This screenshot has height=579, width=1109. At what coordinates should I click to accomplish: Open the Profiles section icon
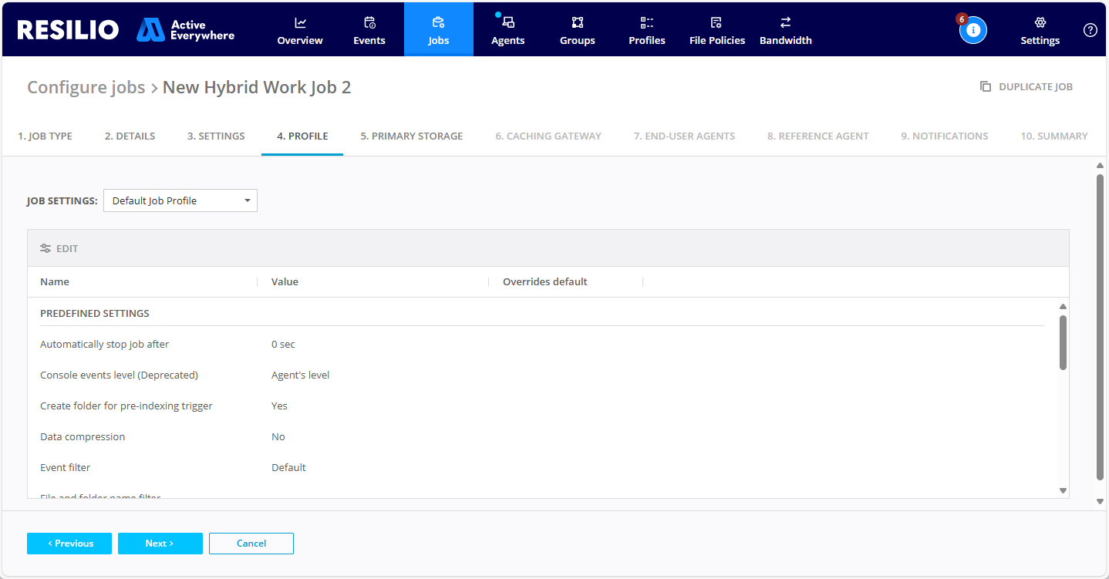(x=646, y=23)
